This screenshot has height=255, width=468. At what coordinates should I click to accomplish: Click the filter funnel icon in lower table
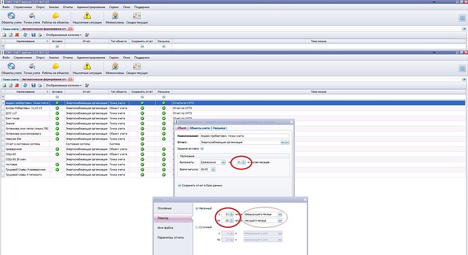3,97
